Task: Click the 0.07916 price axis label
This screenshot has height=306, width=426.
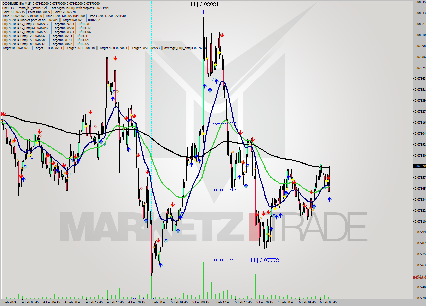Action: pyautogui.click(x=420, y=122)
